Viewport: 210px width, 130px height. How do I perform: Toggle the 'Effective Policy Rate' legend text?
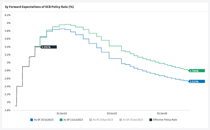(x=165, y=120)
